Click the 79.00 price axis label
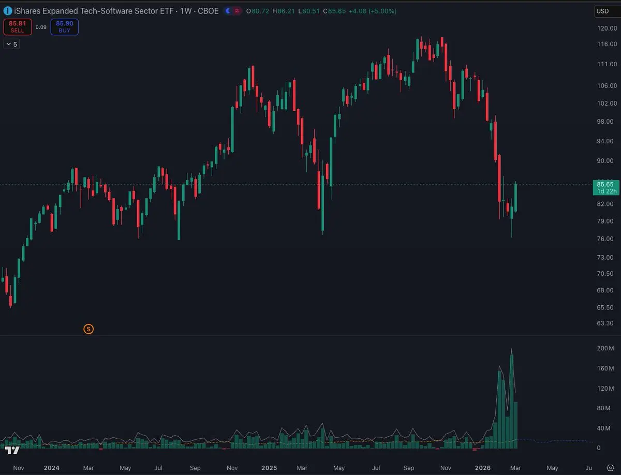 [606, 221]
